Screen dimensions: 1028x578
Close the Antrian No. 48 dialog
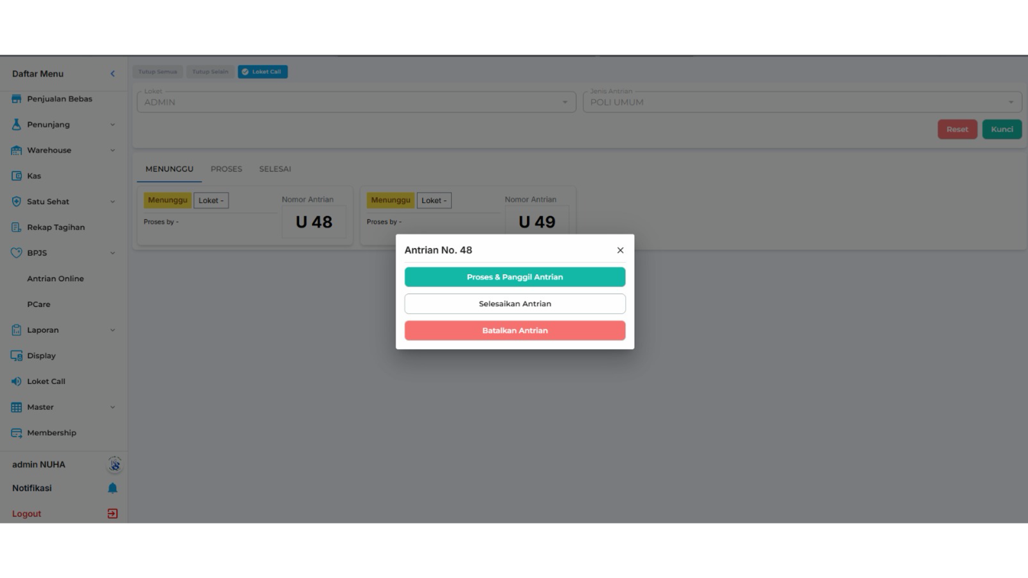[x=620, y=250]
